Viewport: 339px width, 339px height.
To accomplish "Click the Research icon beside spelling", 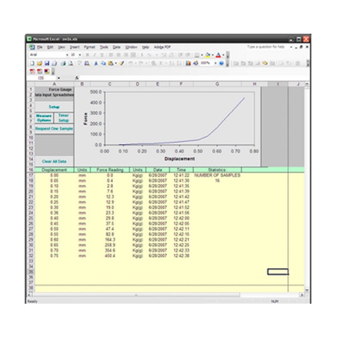I will coord(87,63).
